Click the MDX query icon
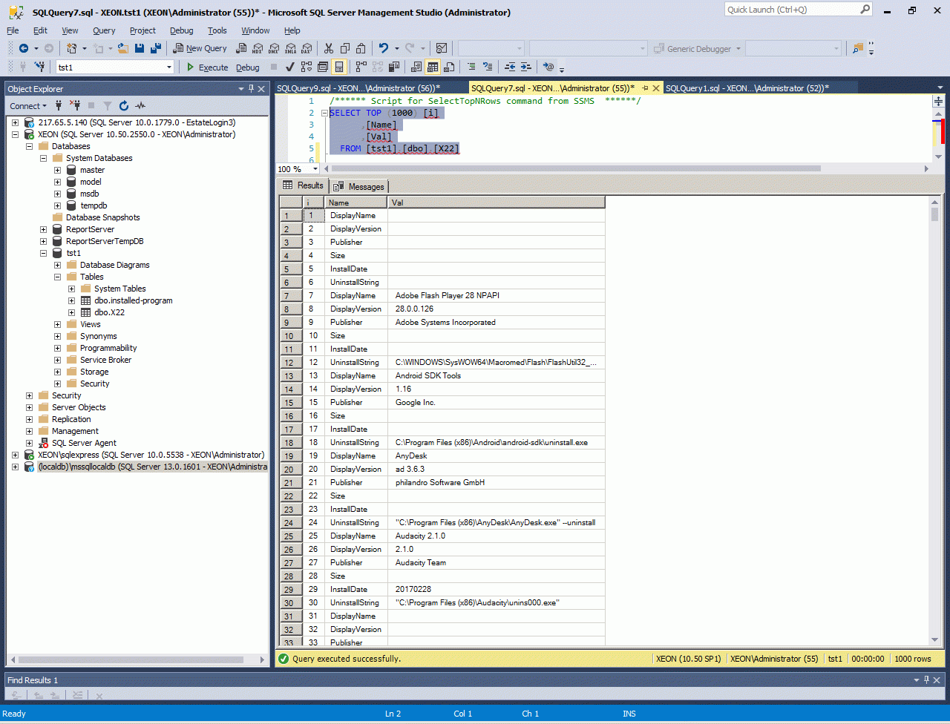The width and height of the screenshot is (950, 724). [x=258, y=48]
